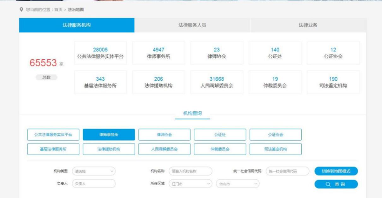Select the 公证处 filter button

220,135
